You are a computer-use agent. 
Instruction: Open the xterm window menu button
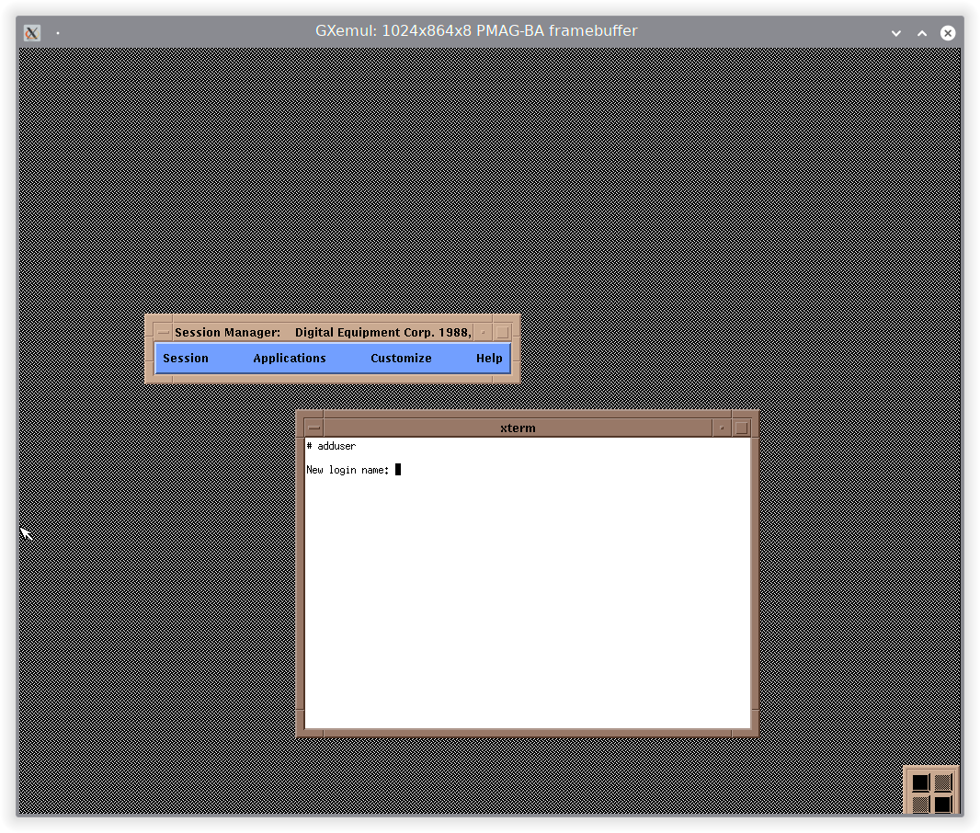[x=314, y=428]
